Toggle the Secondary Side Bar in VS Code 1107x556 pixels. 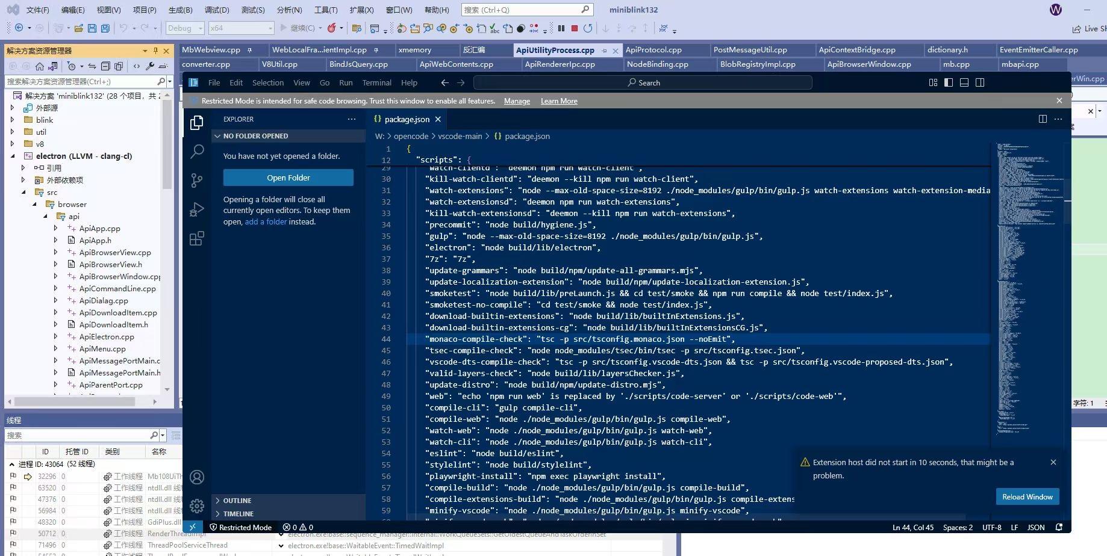coord(980,82)
